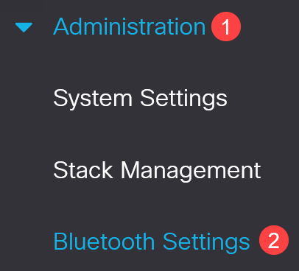Toggle the Administration section disclosure triangle
The image size is (299, 271).
click(24, 27)
